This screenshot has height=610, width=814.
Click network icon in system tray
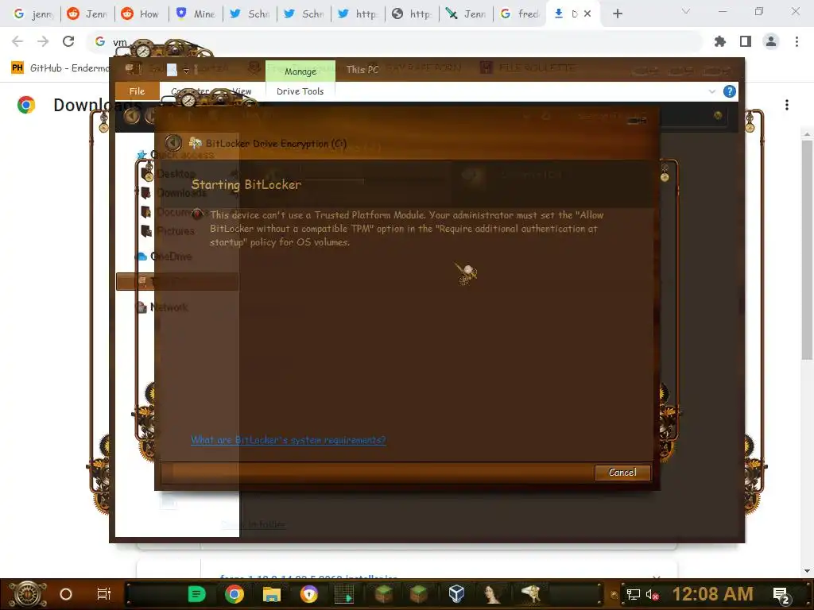tap(633, 594)
